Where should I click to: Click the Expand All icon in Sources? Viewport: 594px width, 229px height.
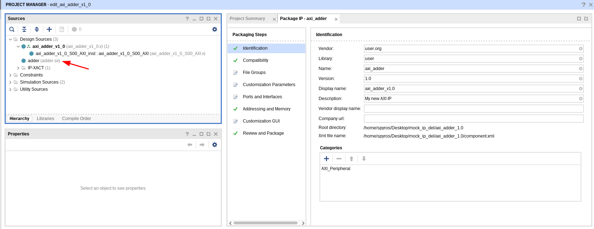click(x=37, y=29)
